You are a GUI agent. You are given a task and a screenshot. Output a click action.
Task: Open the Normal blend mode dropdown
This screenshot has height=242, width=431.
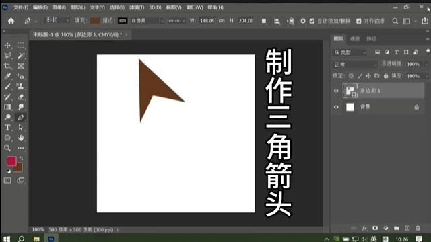pos(355,65)
